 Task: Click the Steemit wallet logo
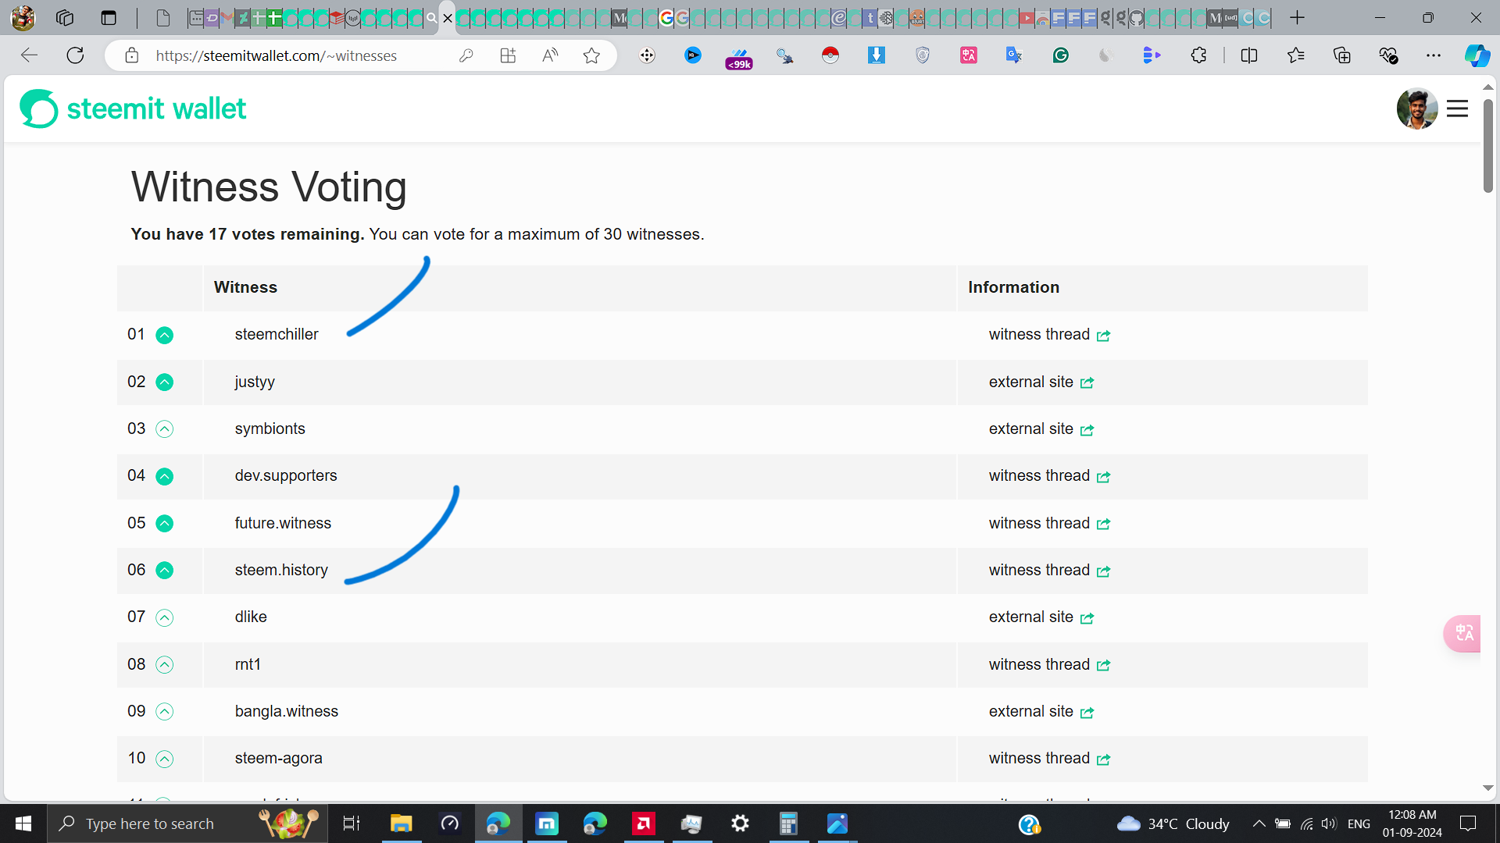(x=133, y=108)
